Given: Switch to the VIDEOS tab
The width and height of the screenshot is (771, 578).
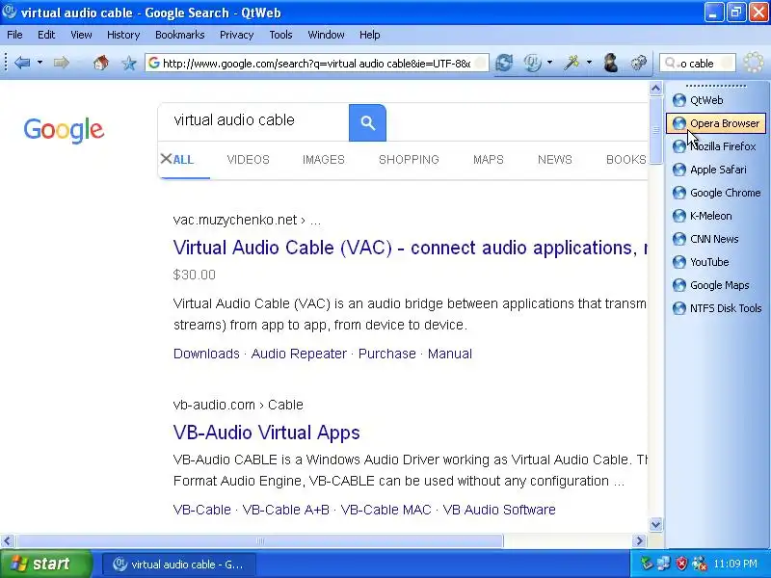Looking at the screenshot, I should pyautogui.click(x=249, y=160).
